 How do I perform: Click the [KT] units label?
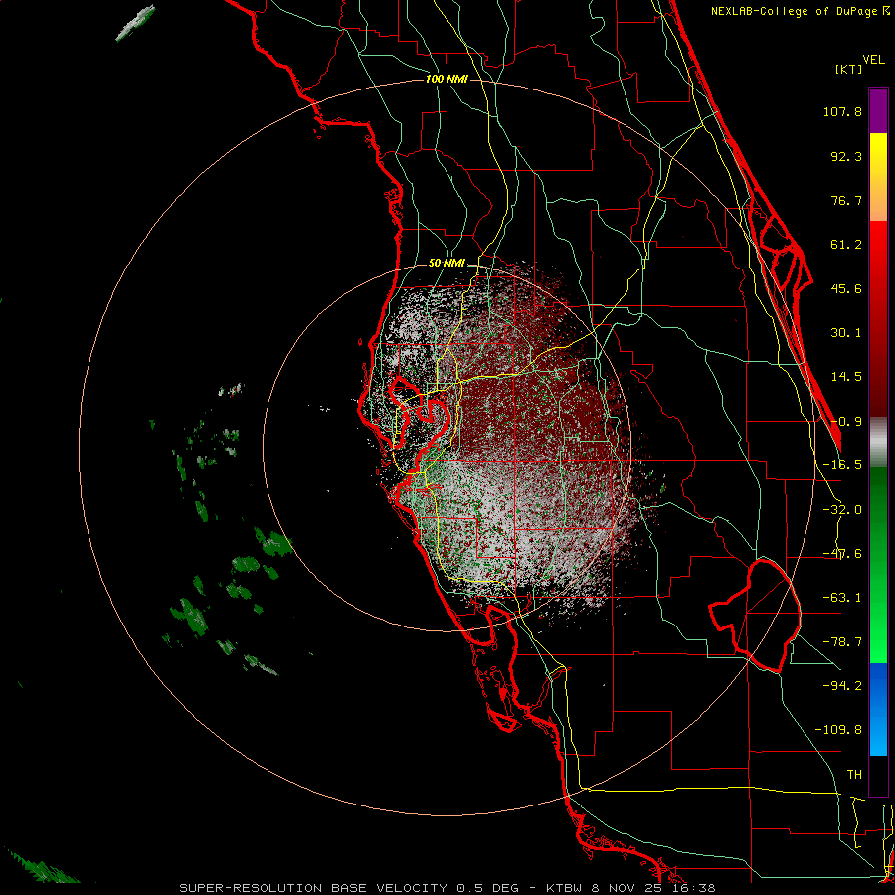(848, 69)
